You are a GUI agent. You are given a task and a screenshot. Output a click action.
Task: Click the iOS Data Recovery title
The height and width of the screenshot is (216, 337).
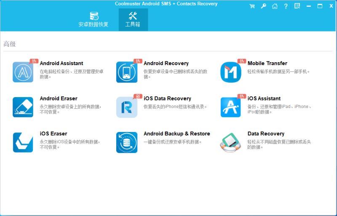(167, 98)
